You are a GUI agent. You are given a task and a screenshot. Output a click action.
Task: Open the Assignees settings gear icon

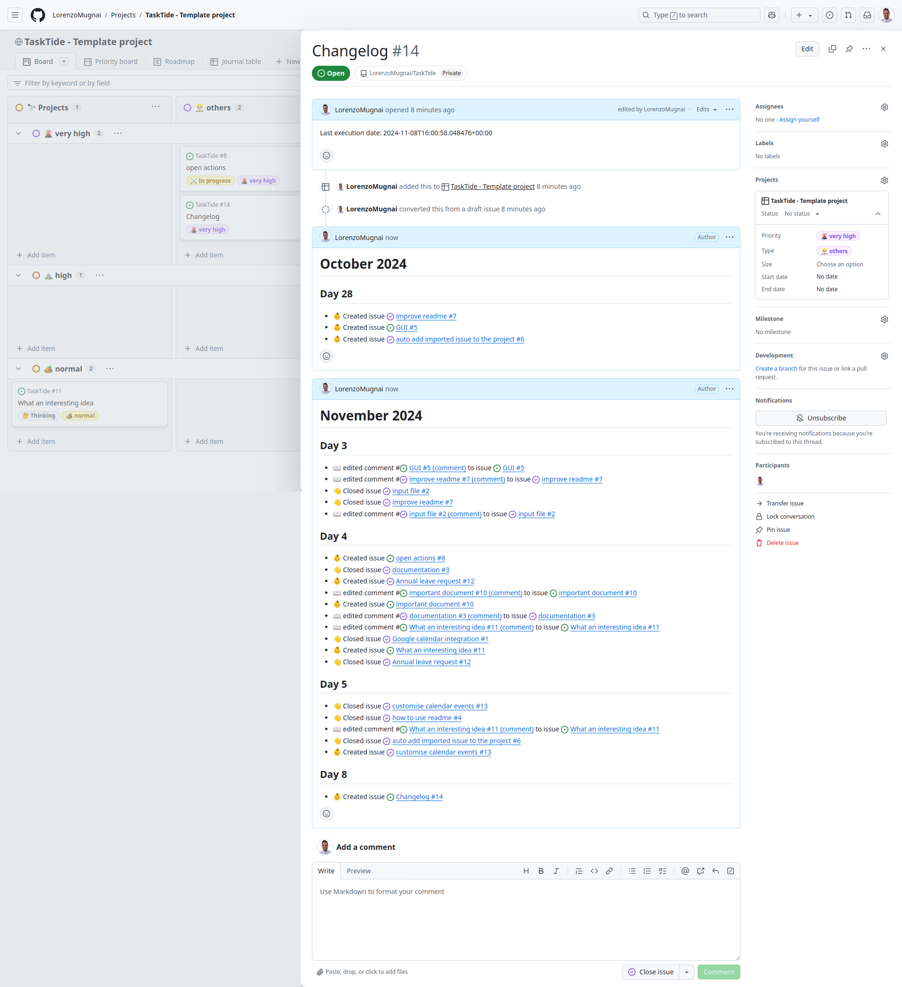click(x=884, y=106)
